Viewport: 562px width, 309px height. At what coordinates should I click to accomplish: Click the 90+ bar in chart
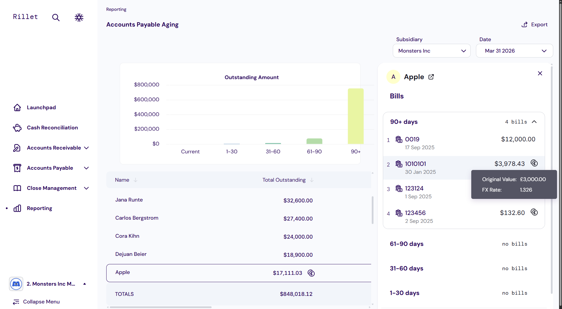[x=356, y=116]
